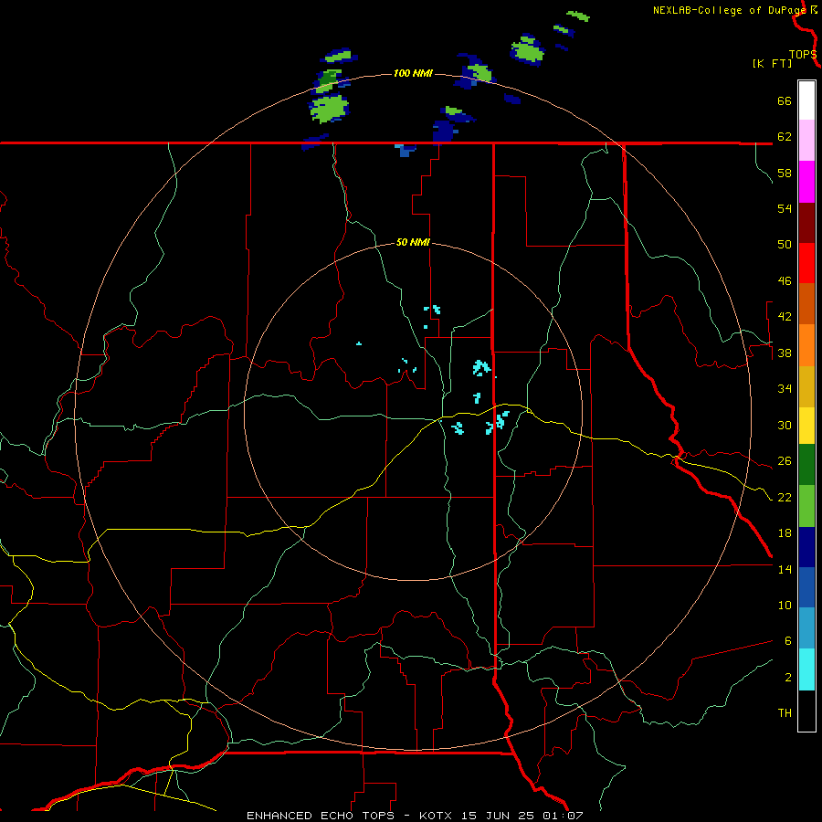The image size is (822, 822).
Task: Click the "TOPS" legend heading
Action: coord(803,55)
